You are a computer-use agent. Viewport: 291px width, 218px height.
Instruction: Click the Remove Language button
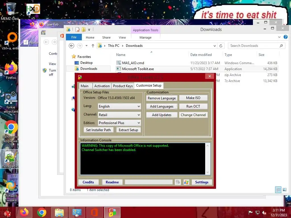point(162,98)
